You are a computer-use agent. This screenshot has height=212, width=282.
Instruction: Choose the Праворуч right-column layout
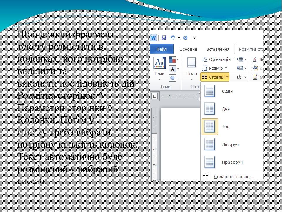click(x=232, y=162)
